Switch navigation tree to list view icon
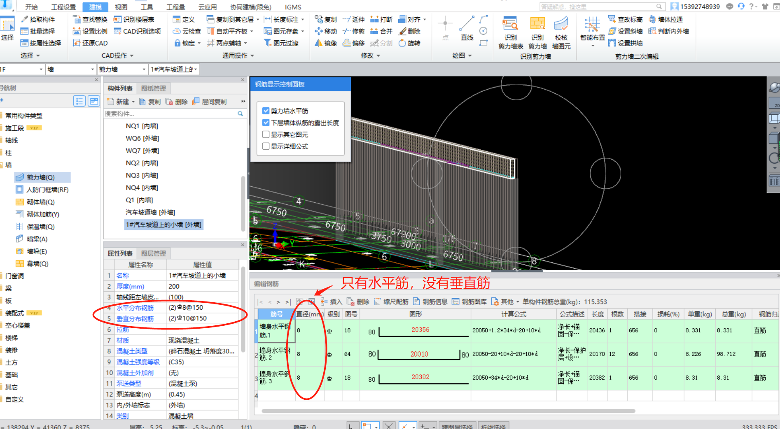This screenshot has height=429, width=780. [79, 101]
